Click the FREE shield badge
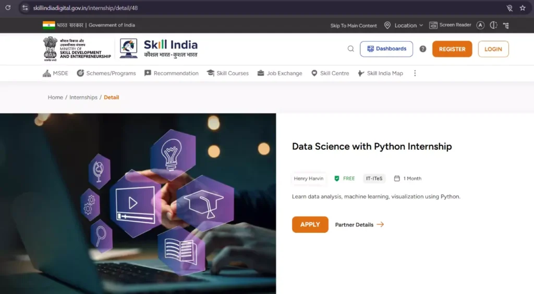 tap(345, 178)
